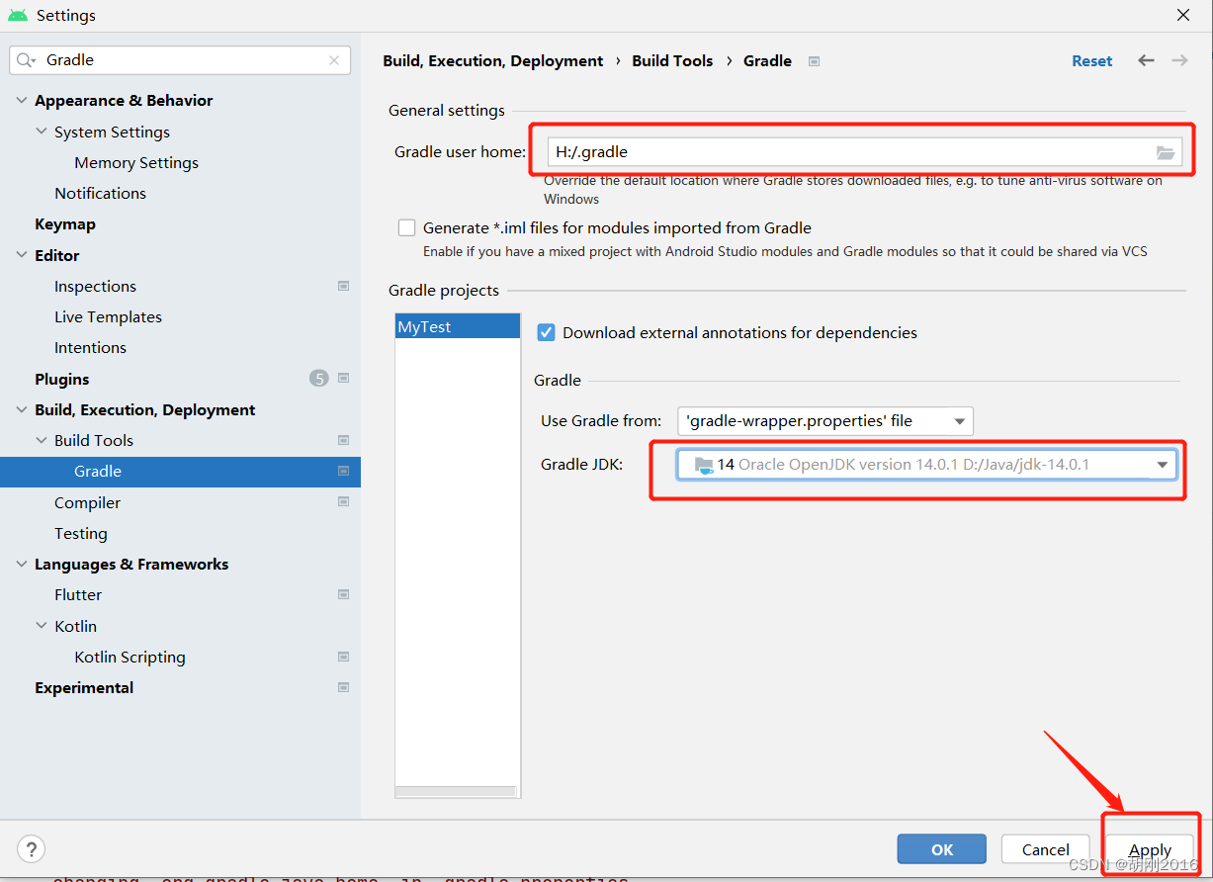Screen dimensions: 1213x882
Task: Click Build Tools breadcrumb
Action: tap(672, 60)
